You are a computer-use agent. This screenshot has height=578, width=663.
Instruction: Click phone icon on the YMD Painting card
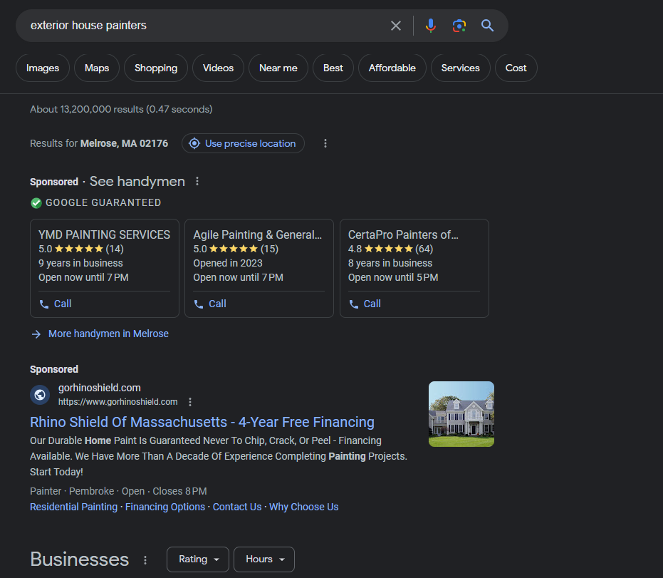pyautogui.click(x=44, y=304)
